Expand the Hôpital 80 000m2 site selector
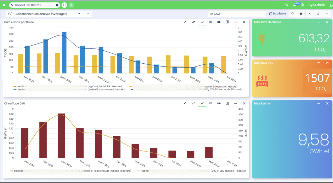333x183 pixels. click(x=57, y=5)
